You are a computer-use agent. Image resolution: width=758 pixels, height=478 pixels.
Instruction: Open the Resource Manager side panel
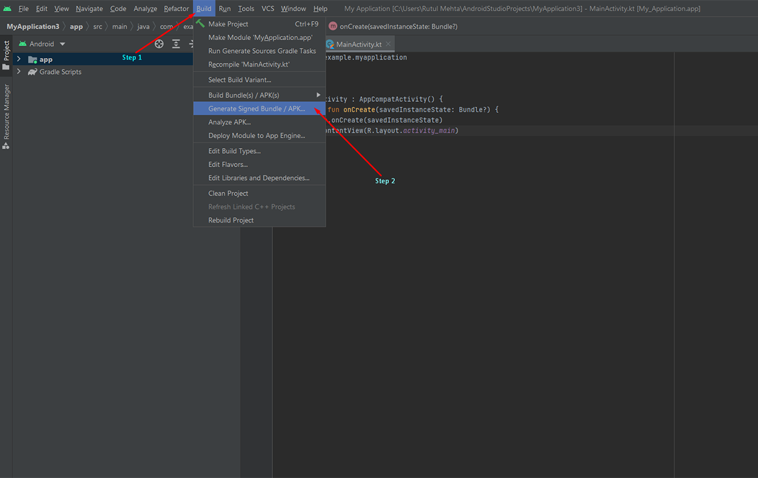pos(6,116)
